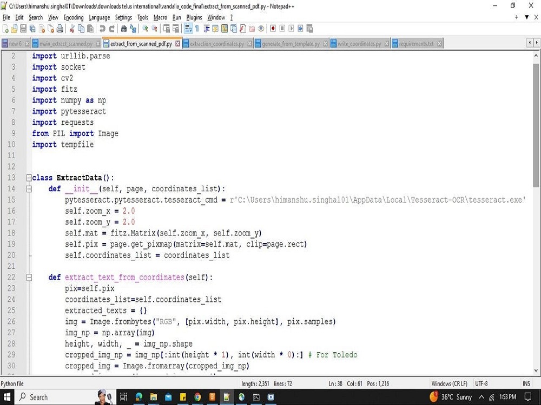Click the vertical scrollbar thumb
Image resolution: width=541 pixels, height=405 pixels.
coord(536,125)
